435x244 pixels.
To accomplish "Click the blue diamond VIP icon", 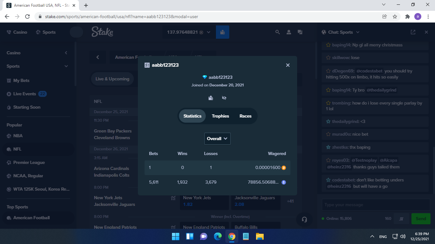I will (205, 77).
